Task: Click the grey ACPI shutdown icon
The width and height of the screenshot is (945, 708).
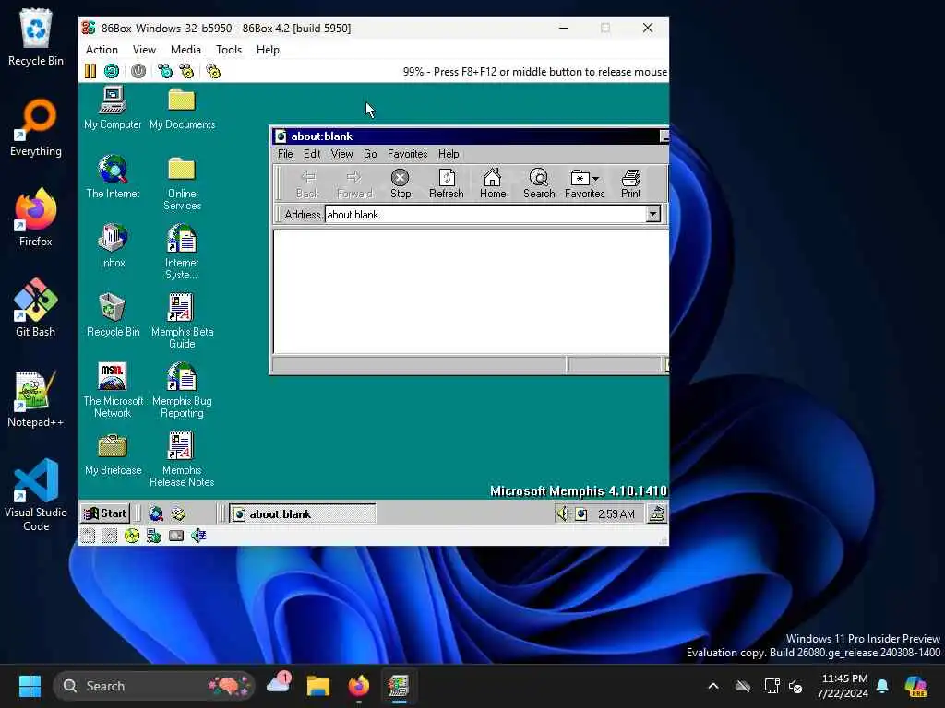Action: [138, 71]
